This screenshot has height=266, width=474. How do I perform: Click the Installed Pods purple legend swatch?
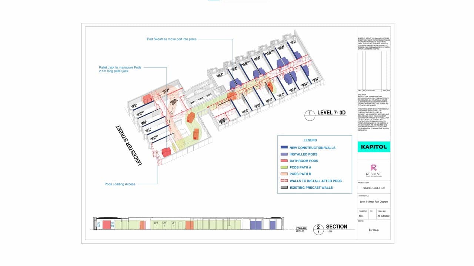click(284, 154)
